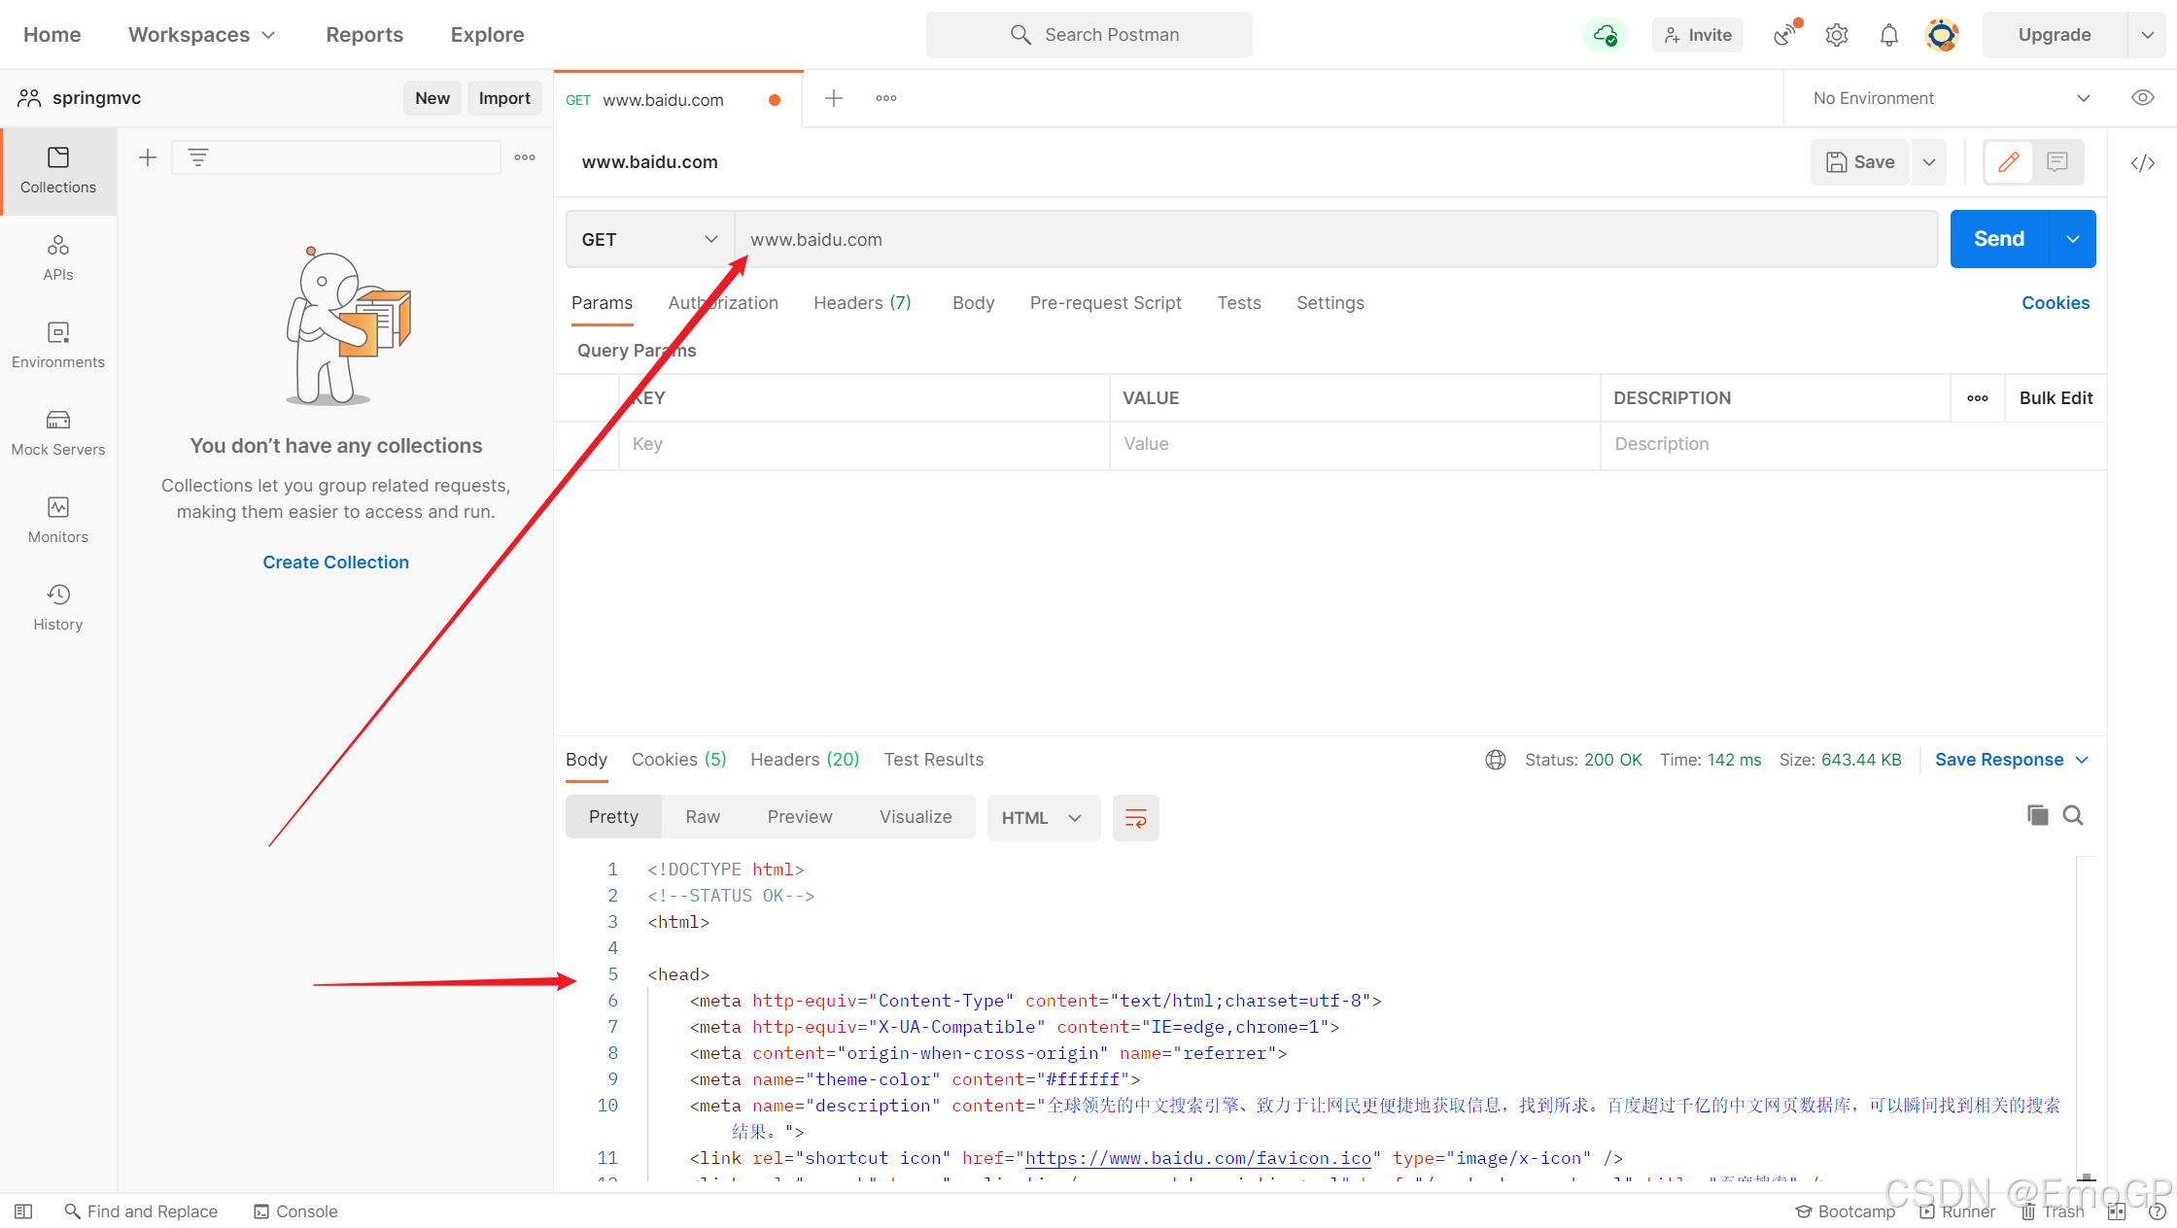Open the HTML format dropdown
Image resolution: width=2177 pixels, height=1228 pixels.
pyautogui.click(x=1042, y=817)
